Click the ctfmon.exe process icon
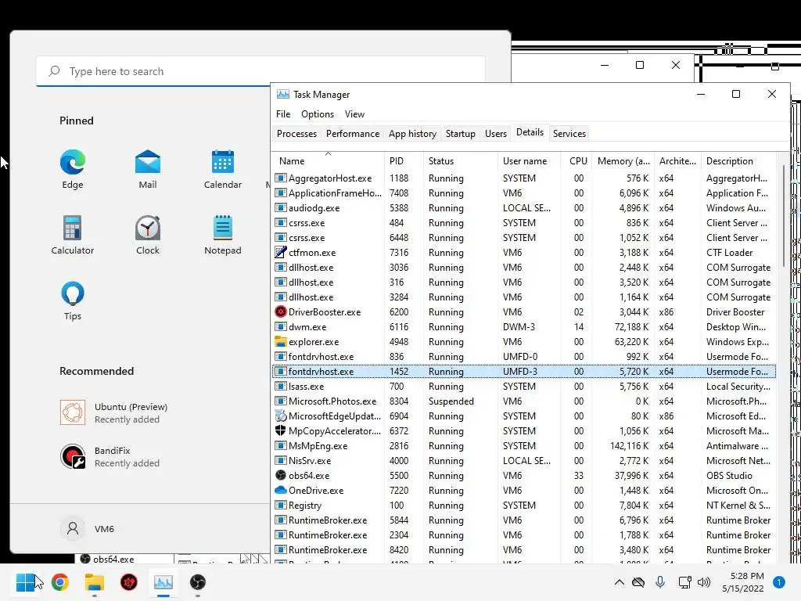 click(281, 252)
